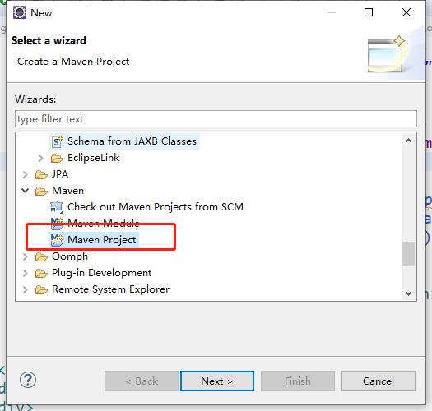The width and height of the screenshot is (432, 411).
Task: Expand the Remote System Explorer category
Action: pyautogui.click(x=26, y=289)
